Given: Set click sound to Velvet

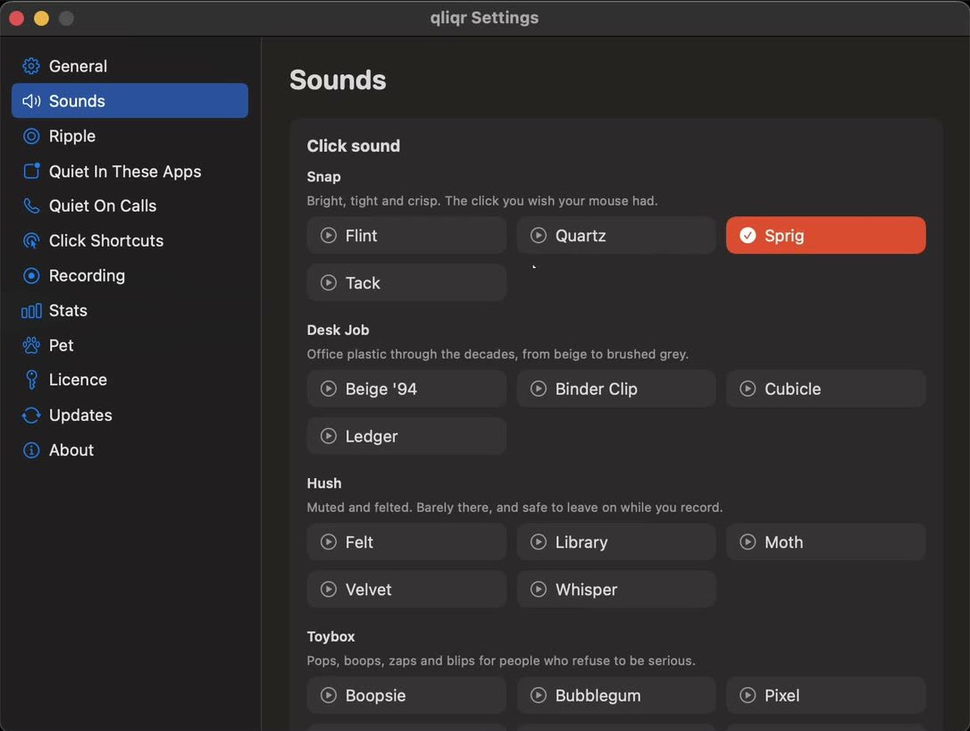Looking at the screenshot, I should click(406, 589).
